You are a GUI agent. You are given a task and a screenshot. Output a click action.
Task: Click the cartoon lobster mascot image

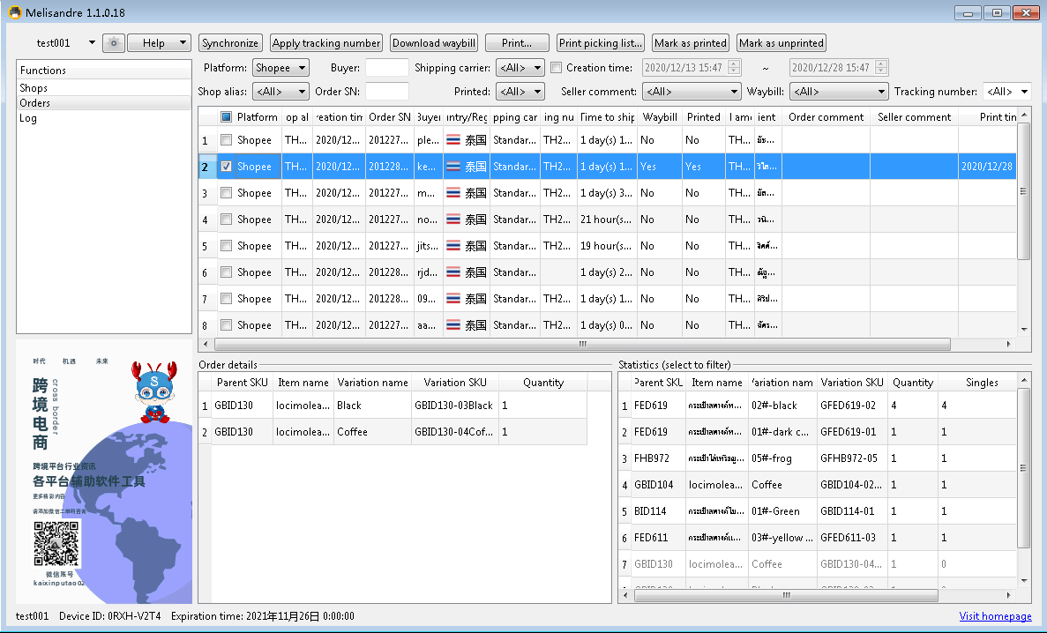pyautogui.click(x=155, y=391)
